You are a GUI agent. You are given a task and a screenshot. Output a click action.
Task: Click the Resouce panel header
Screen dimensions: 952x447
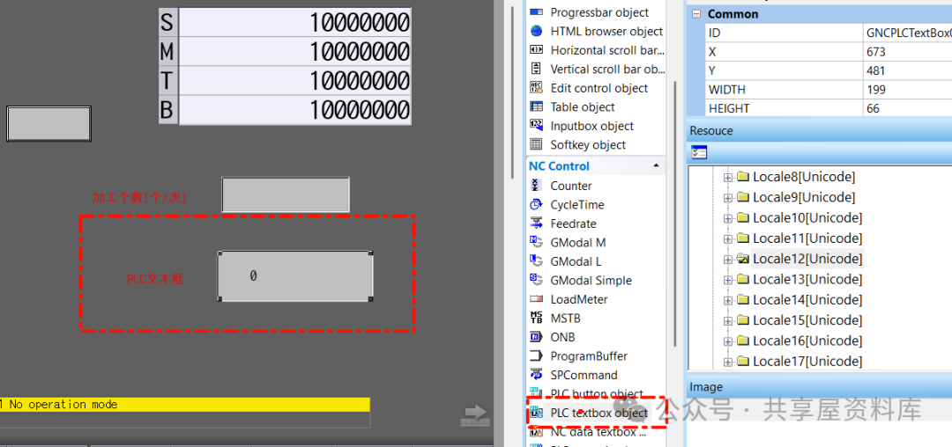819,131
